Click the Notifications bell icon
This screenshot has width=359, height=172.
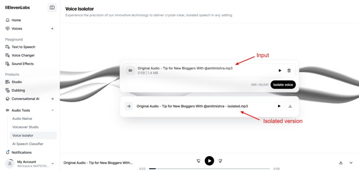pyautogui.click(x=8, y=152)
